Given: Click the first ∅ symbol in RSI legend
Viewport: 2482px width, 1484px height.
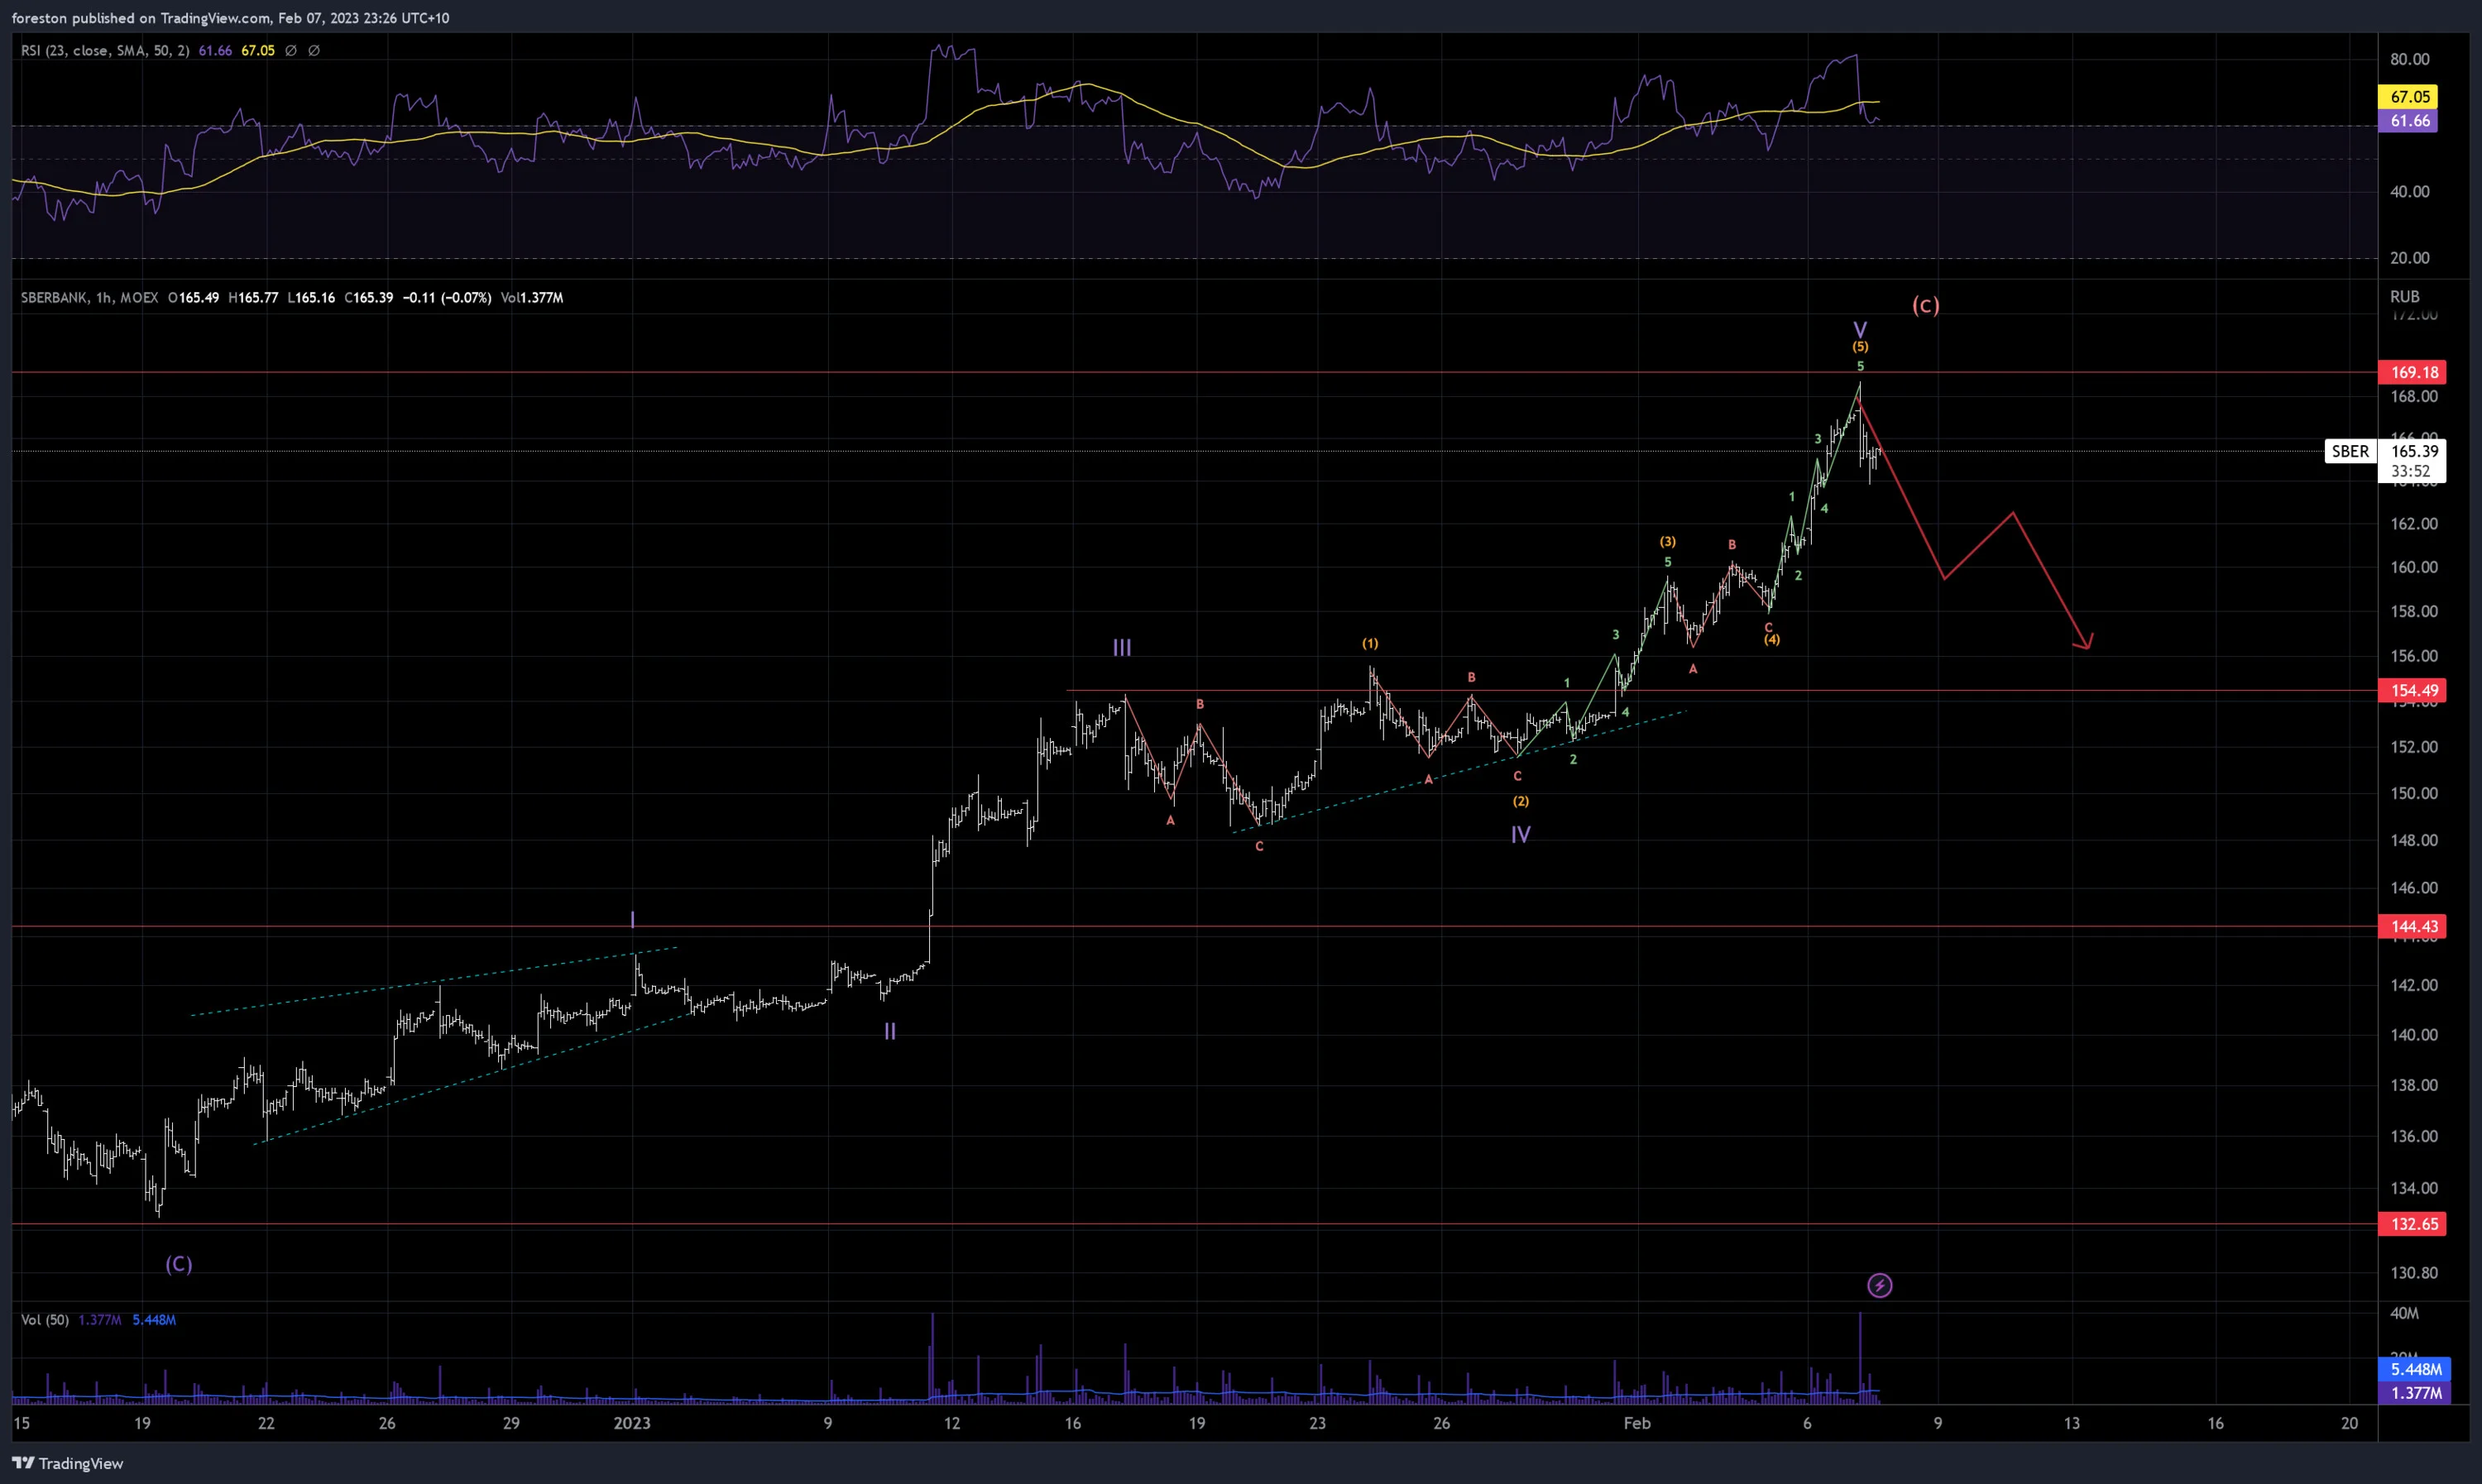Looking at the screenshot, I should click(291, 50).
